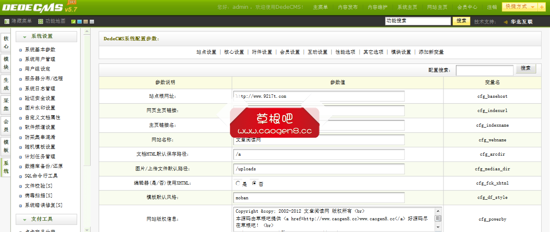Open the 附件设置 config link
550x232 pixels.
262,52
